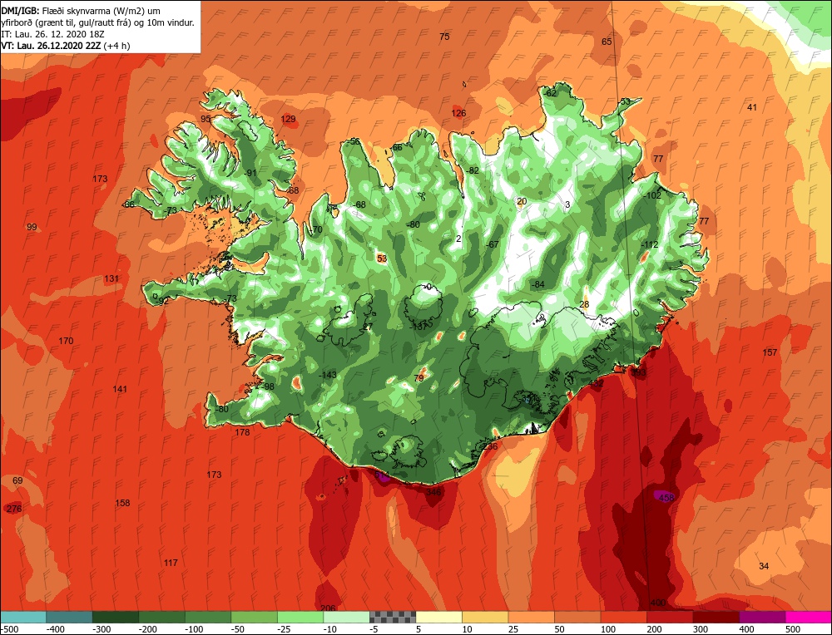Image resolution: width=832 pixels, height=635 pixels.
Task: Click the map value '-143' in south Iceland
Action: (327, 375)
